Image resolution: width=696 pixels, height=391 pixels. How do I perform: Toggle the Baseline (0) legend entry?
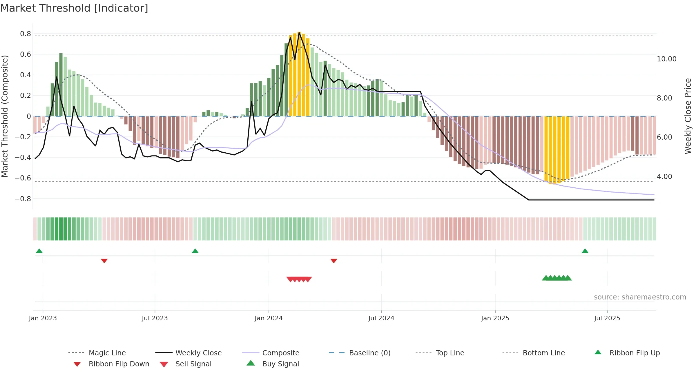coord(360,353)
